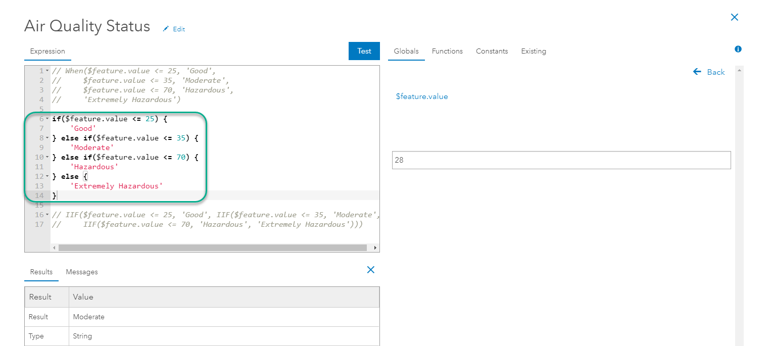
Task: Collapse the if block at line 6
Action: click(47, 119)
